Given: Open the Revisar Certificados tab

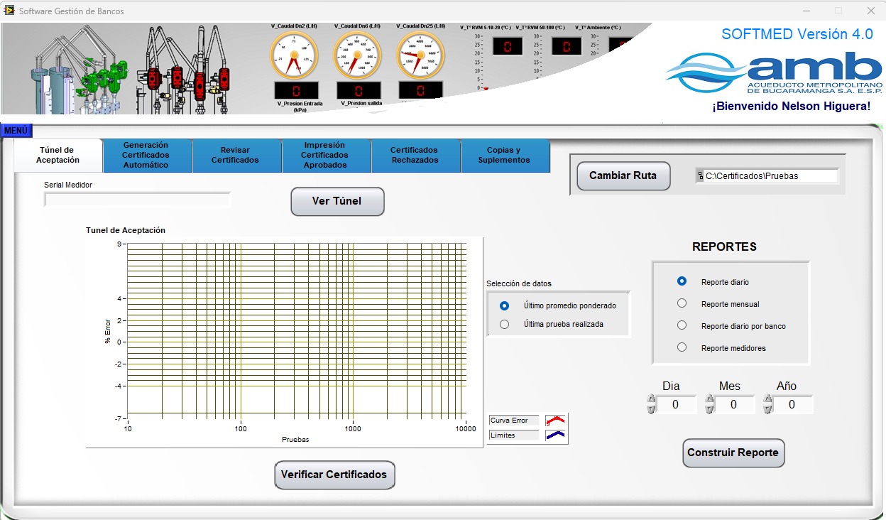Looking at the screenshot, I should 236,155.
